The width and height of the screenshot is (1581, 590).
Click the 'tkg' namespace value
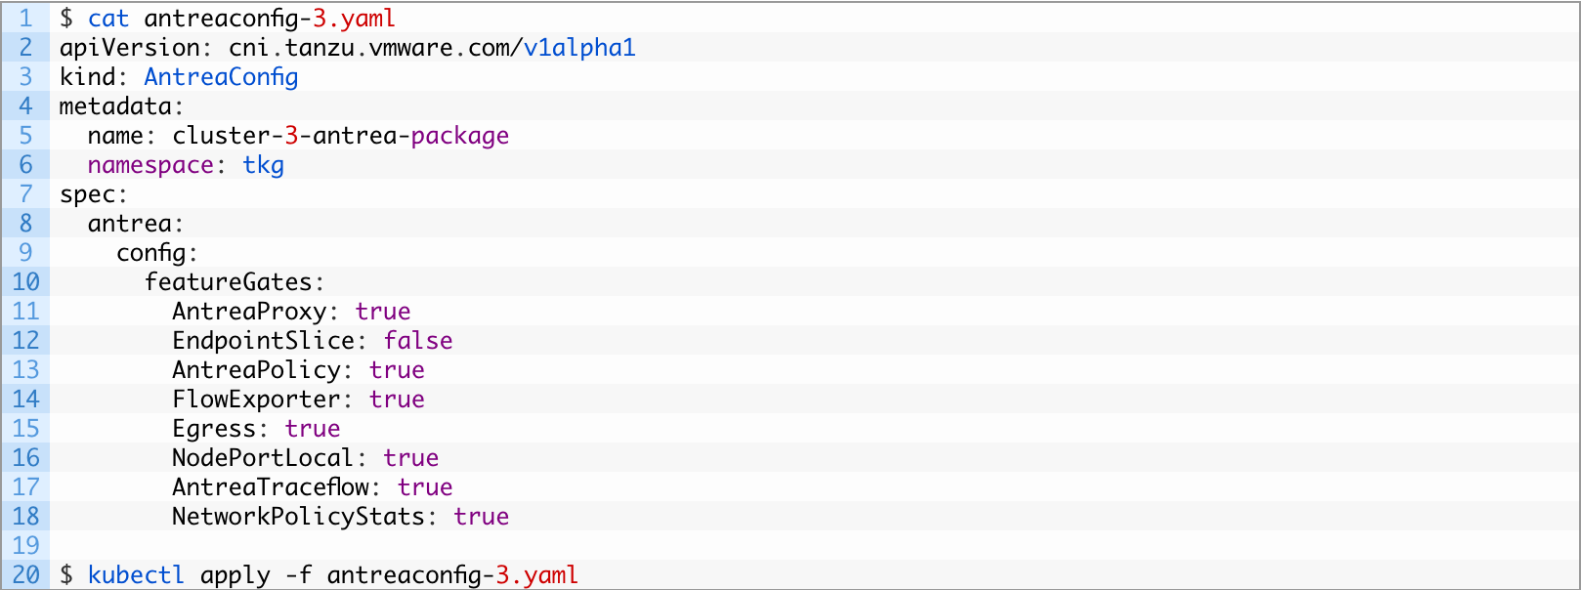(263, 165)
